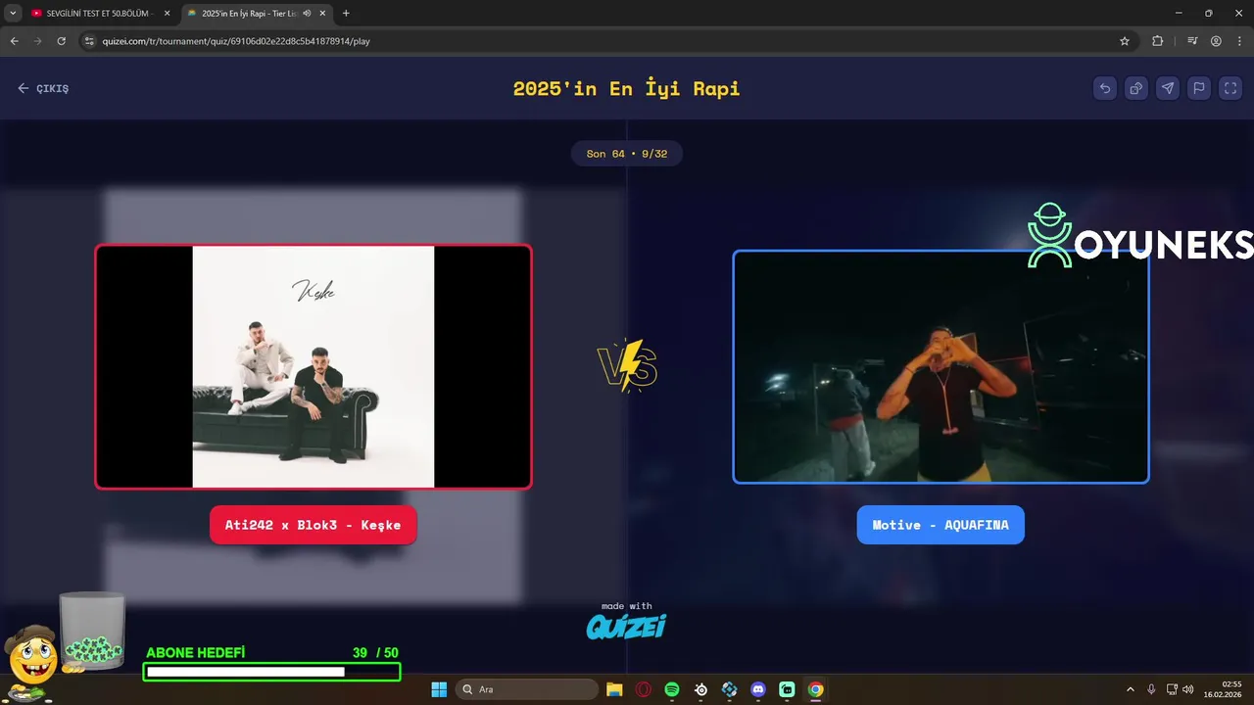Go back with browser back arrow
This screenshot has width=1254, height=705.
click(15, 41)
